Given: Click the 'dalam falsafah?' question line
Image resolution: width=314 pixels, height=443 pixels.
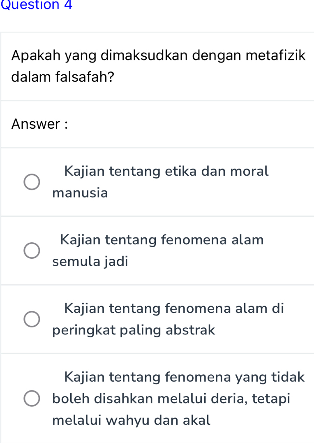Looking at the screenshot, I should pos(63,77).
